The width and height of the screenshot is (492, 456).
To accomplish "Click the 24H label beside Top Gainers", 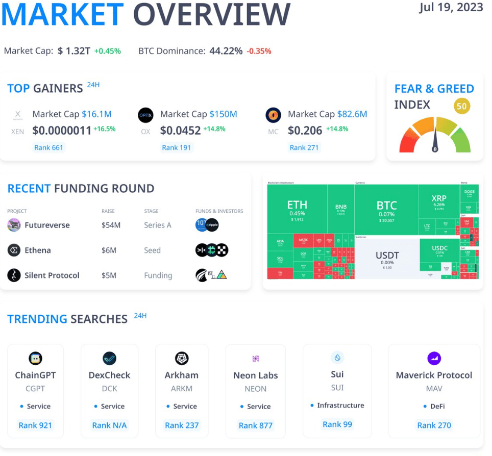I will (93, 85).
